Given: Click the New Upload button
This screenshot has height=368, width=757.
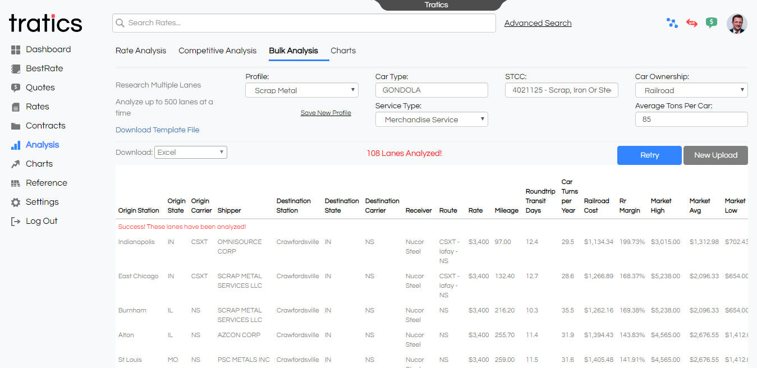Looking at the screenshot, I should 715,155.
